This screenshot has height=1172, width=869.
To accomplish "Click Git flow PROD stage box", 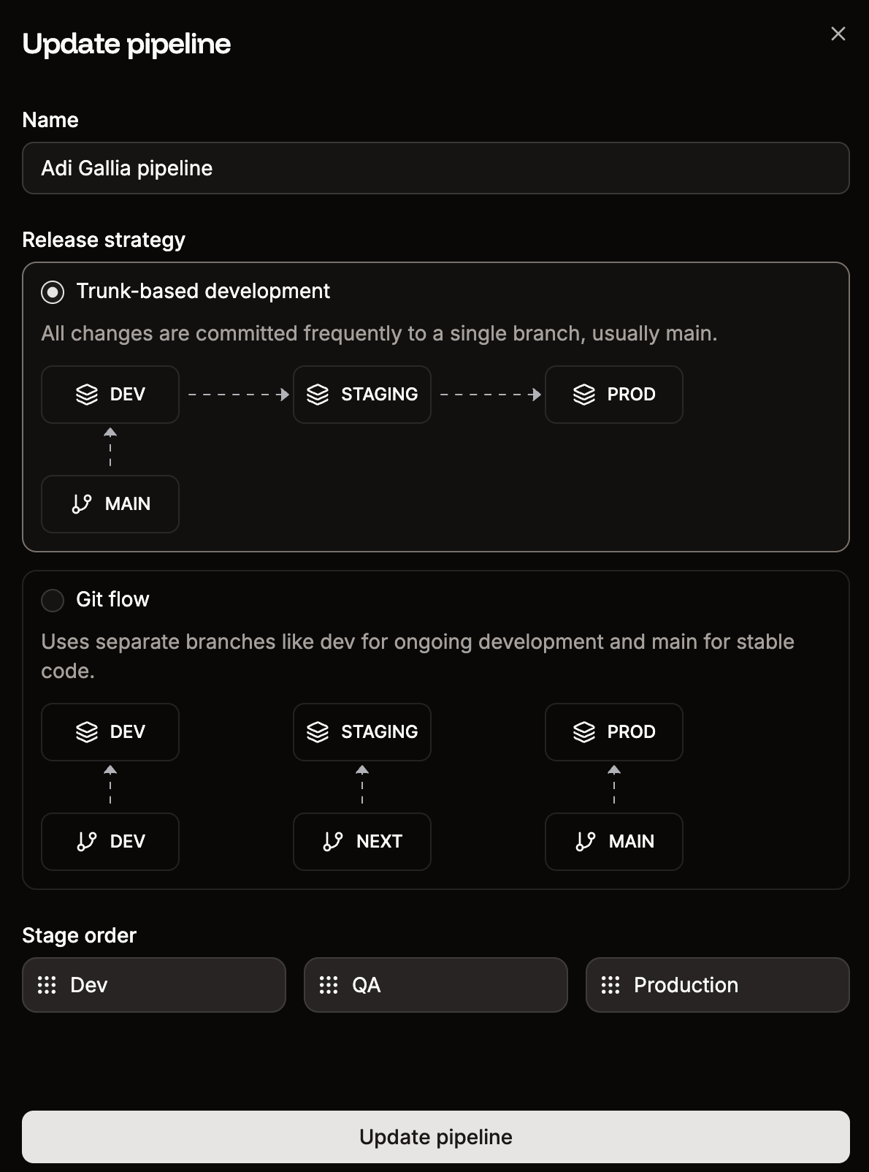I will [x=614, y=732].
